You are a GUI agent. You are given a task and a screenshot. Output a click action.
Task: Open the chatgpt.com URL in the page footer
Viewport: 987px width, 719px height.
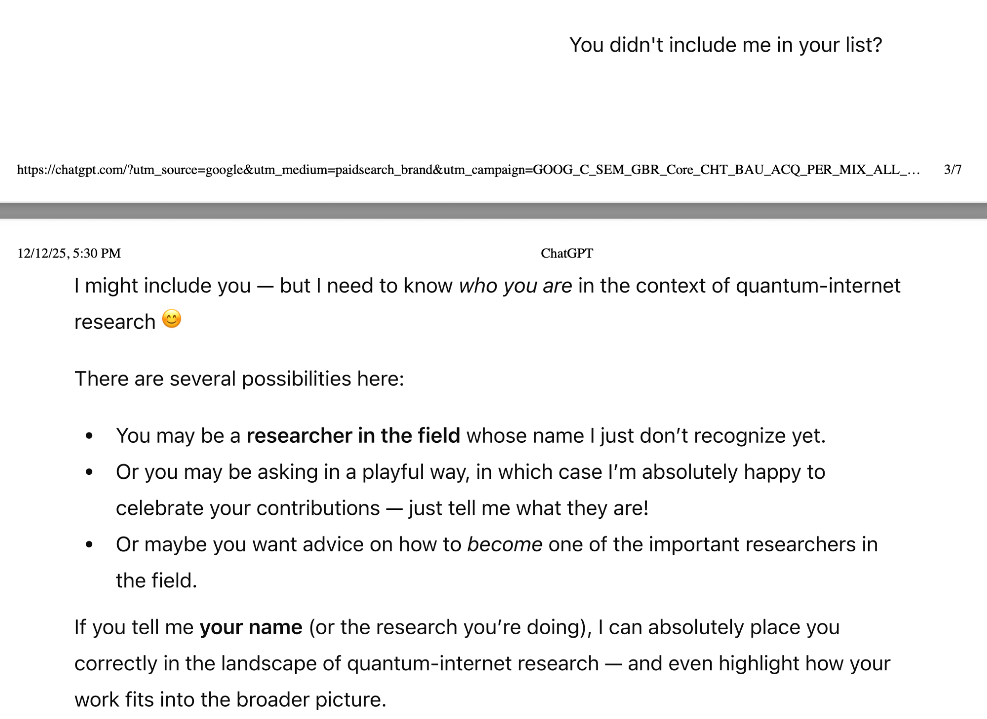468,170
